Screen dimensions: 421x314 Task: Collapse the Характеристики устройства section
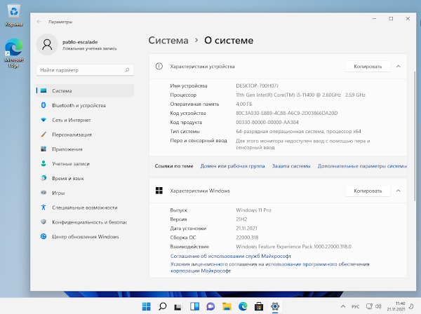(x=399, y=66)
